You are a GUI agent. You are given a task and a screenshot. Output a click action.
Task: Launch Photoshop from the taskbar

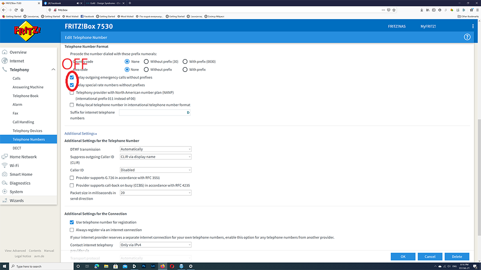(143, 266)
